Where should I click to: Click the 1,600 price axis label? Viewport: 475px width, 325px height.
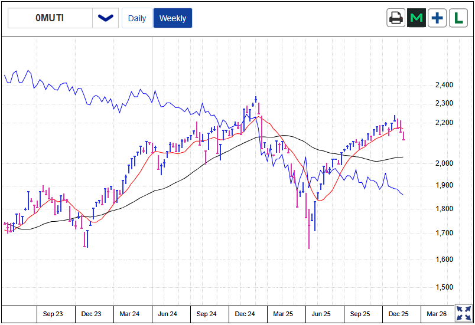[x=444, y=260]
